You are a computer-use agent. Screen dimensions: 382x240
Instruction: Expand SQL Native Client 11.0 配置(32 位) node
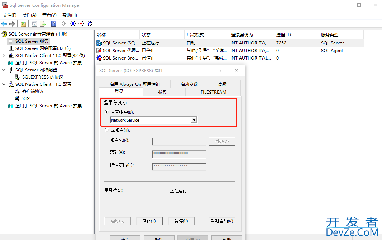[x=4, y=56]
